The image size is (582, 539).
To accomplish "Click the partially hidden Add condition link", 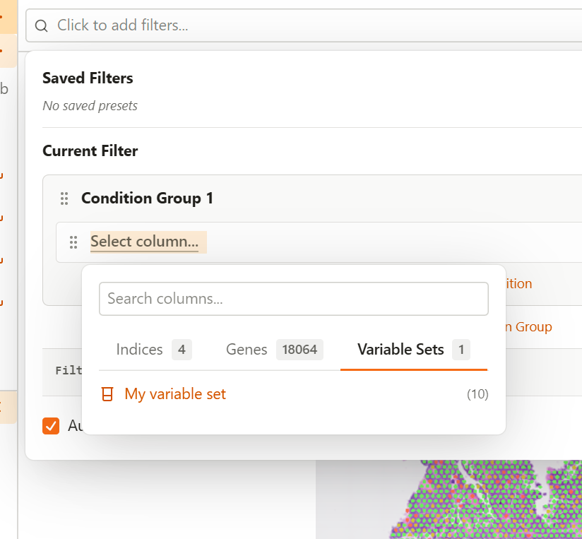I will [519, 283].
